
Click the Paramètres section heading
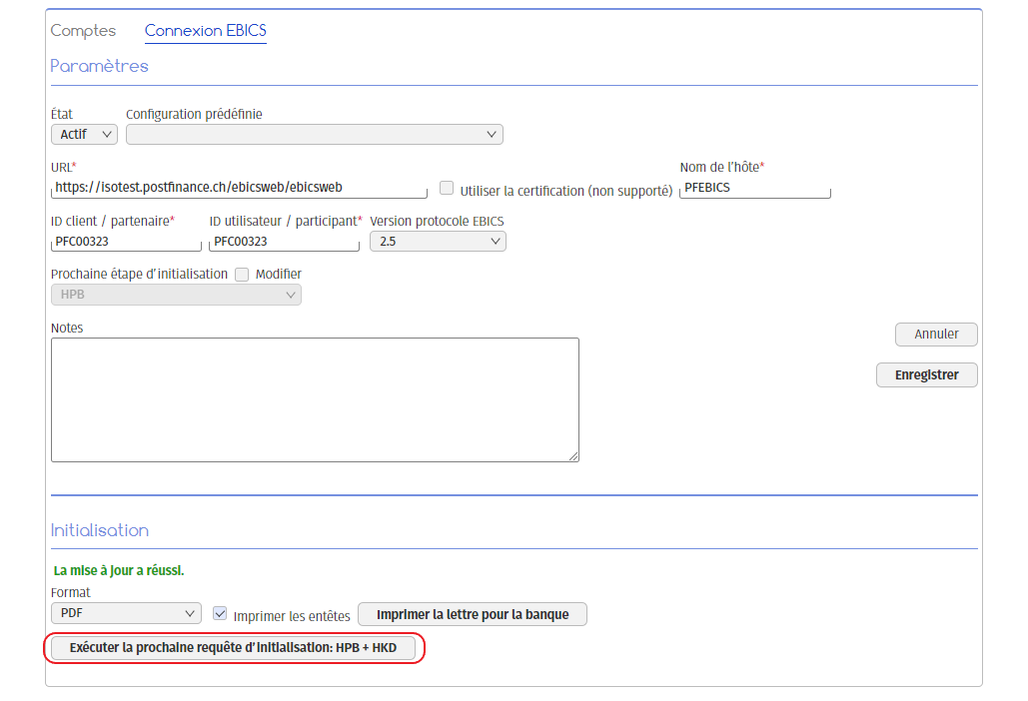[100, 66]
